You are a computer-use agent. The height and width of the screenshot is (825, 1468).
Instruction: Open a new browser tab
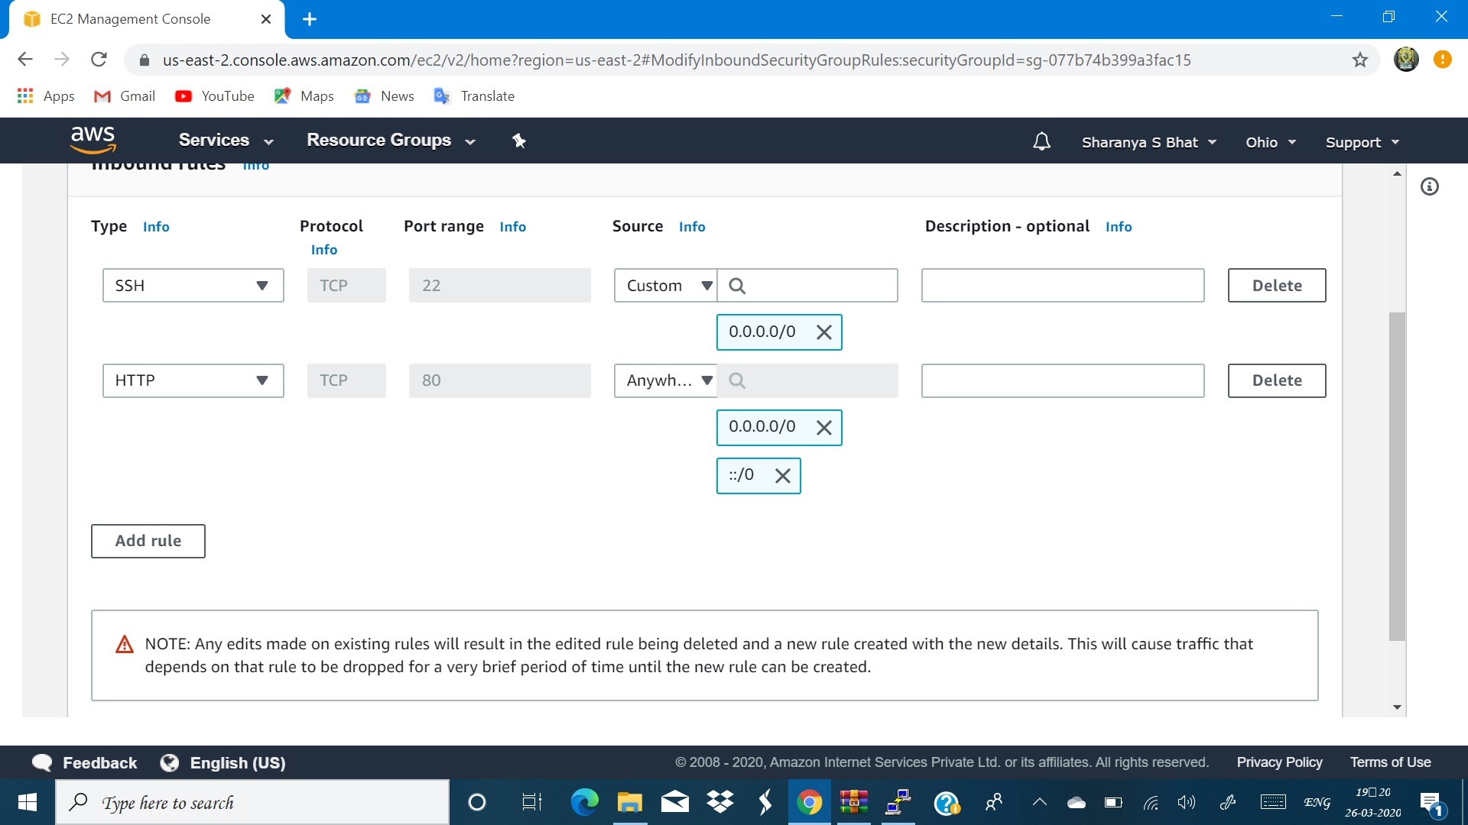click(310, 19)
